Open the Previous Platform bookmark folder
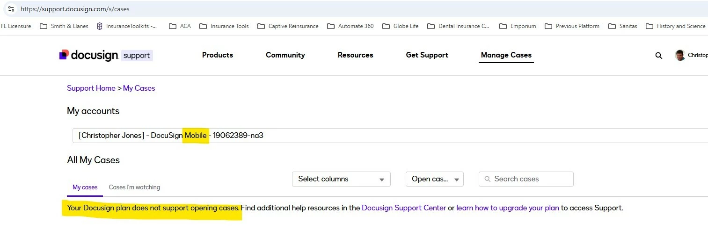Image resolution: width=708 pixels, height=230 pixels. [572, 26]
